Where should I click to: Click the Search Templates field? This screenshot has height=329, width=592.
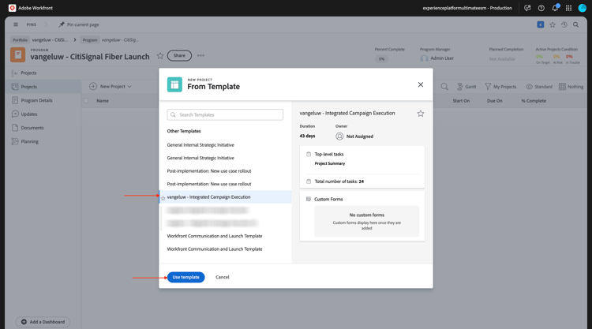pyautogui.click(x=225, y=114)
